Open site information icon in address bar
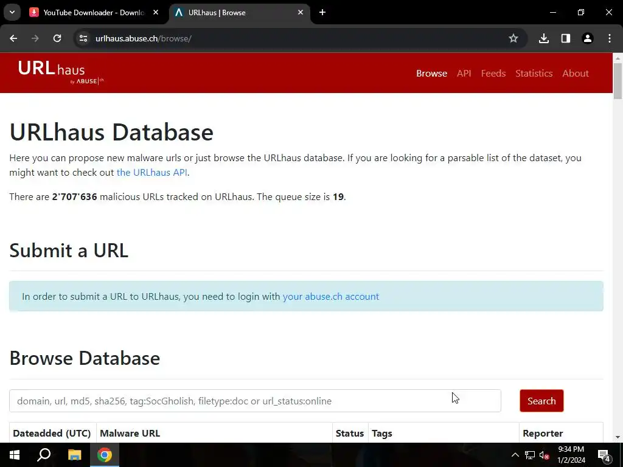Screen dimensions: 623x467 [x=83, y=38]
